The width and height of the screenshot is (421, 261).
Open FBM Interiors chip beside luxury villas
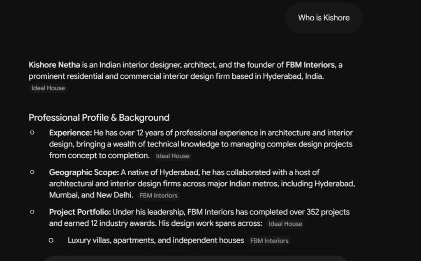click(269, 241)
